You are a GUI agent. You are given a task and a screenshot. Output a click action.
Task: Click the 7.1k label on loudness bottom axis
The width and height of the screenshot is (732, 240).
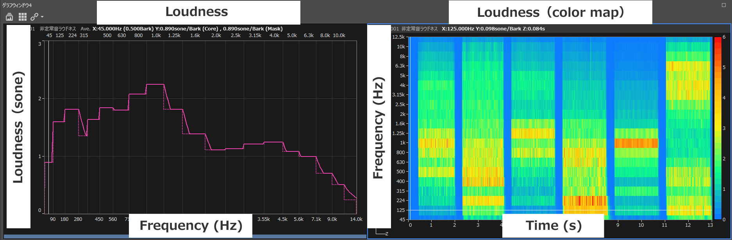tap(316, 219)
